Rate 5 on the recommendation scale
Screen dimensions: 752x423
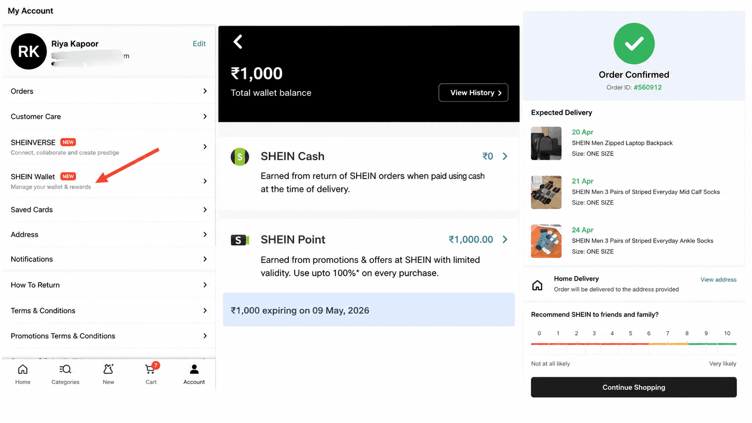(631, 334)
